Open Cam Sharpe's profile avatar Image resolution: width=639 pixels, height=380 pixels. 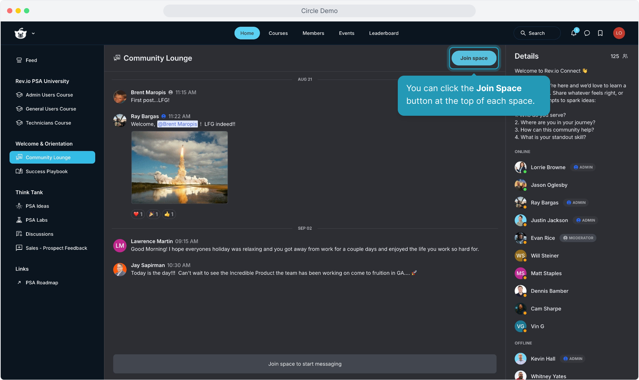521,309
